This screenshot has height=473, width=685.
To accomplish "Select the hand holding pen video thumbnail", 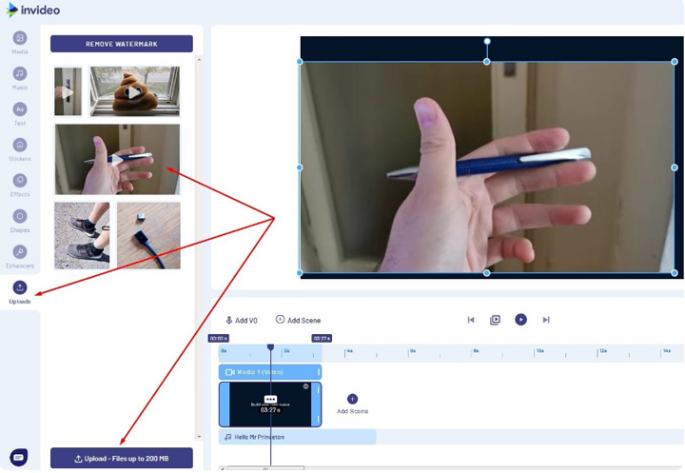I will [x=117, y=159].
